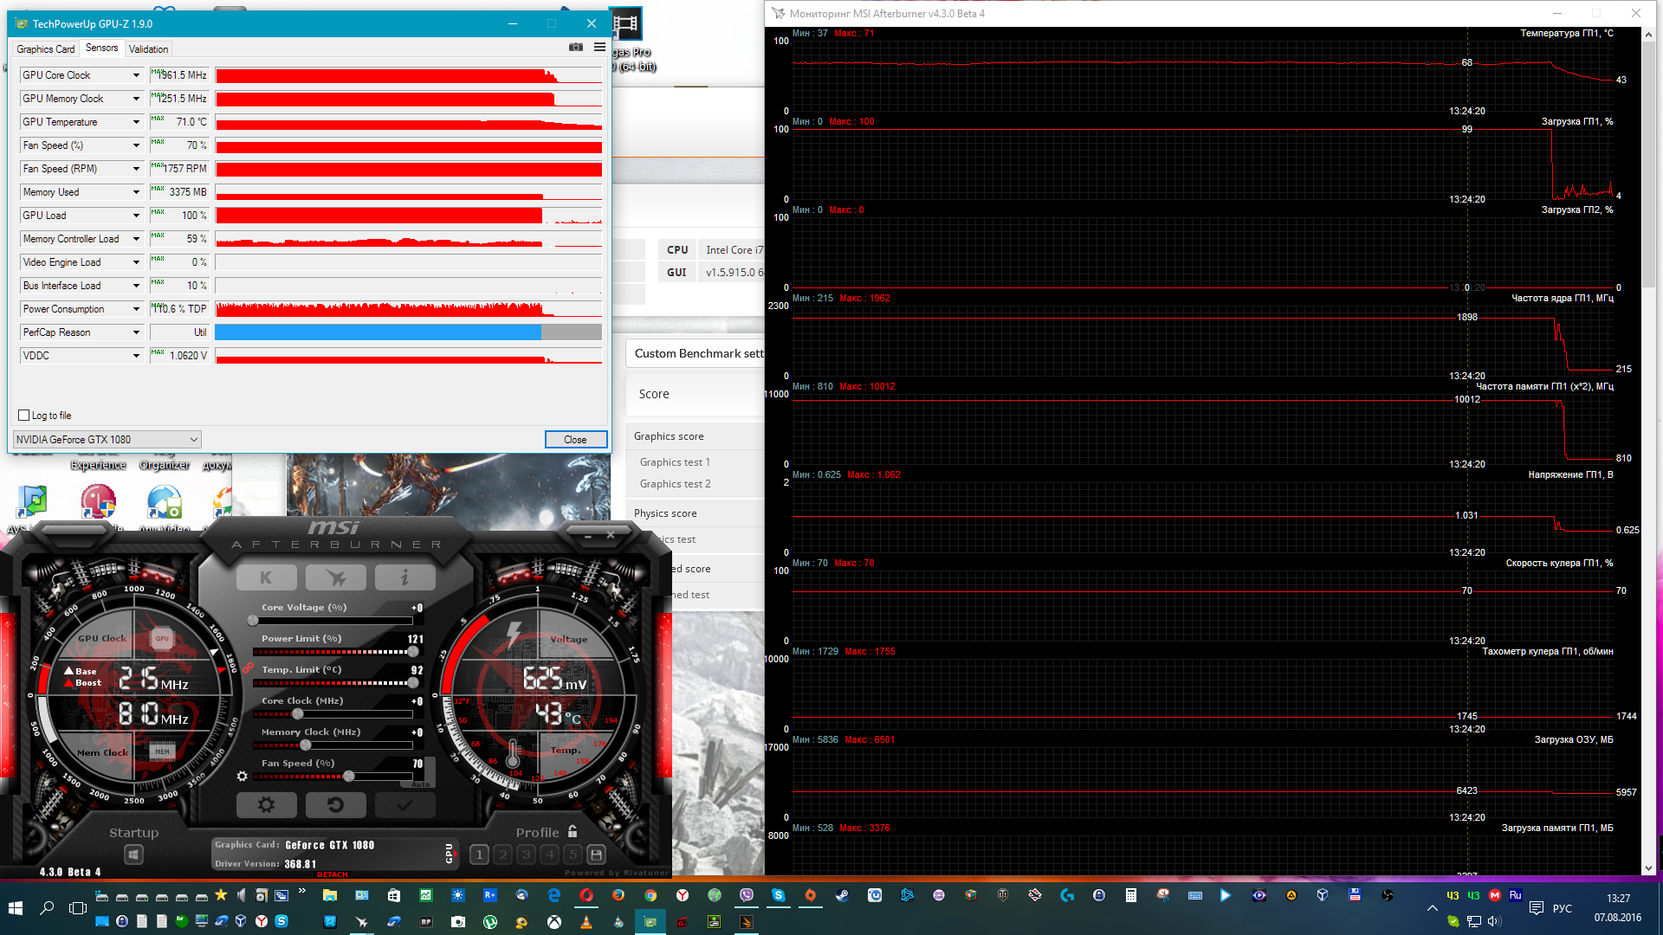Viewport: 1663px width, 935px height.
Task: Click the reset settings circular arrow
Action: [335, 805]
